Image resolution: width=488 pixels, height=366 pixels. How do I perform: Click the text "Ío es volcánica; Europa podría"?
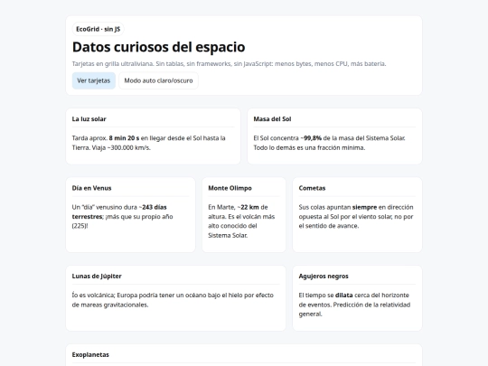click(115, 295)
